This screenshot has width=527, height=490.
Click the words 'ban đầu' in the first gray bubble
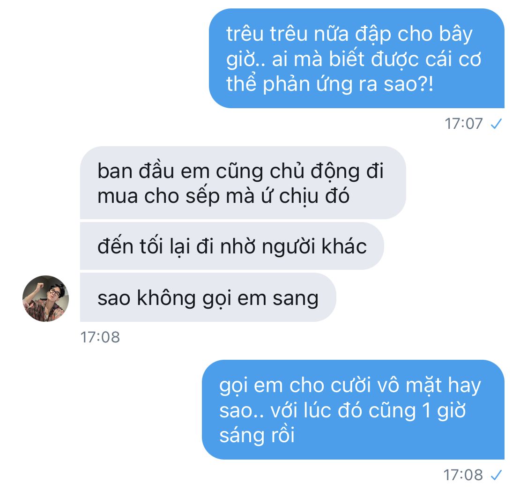(135, 171)
